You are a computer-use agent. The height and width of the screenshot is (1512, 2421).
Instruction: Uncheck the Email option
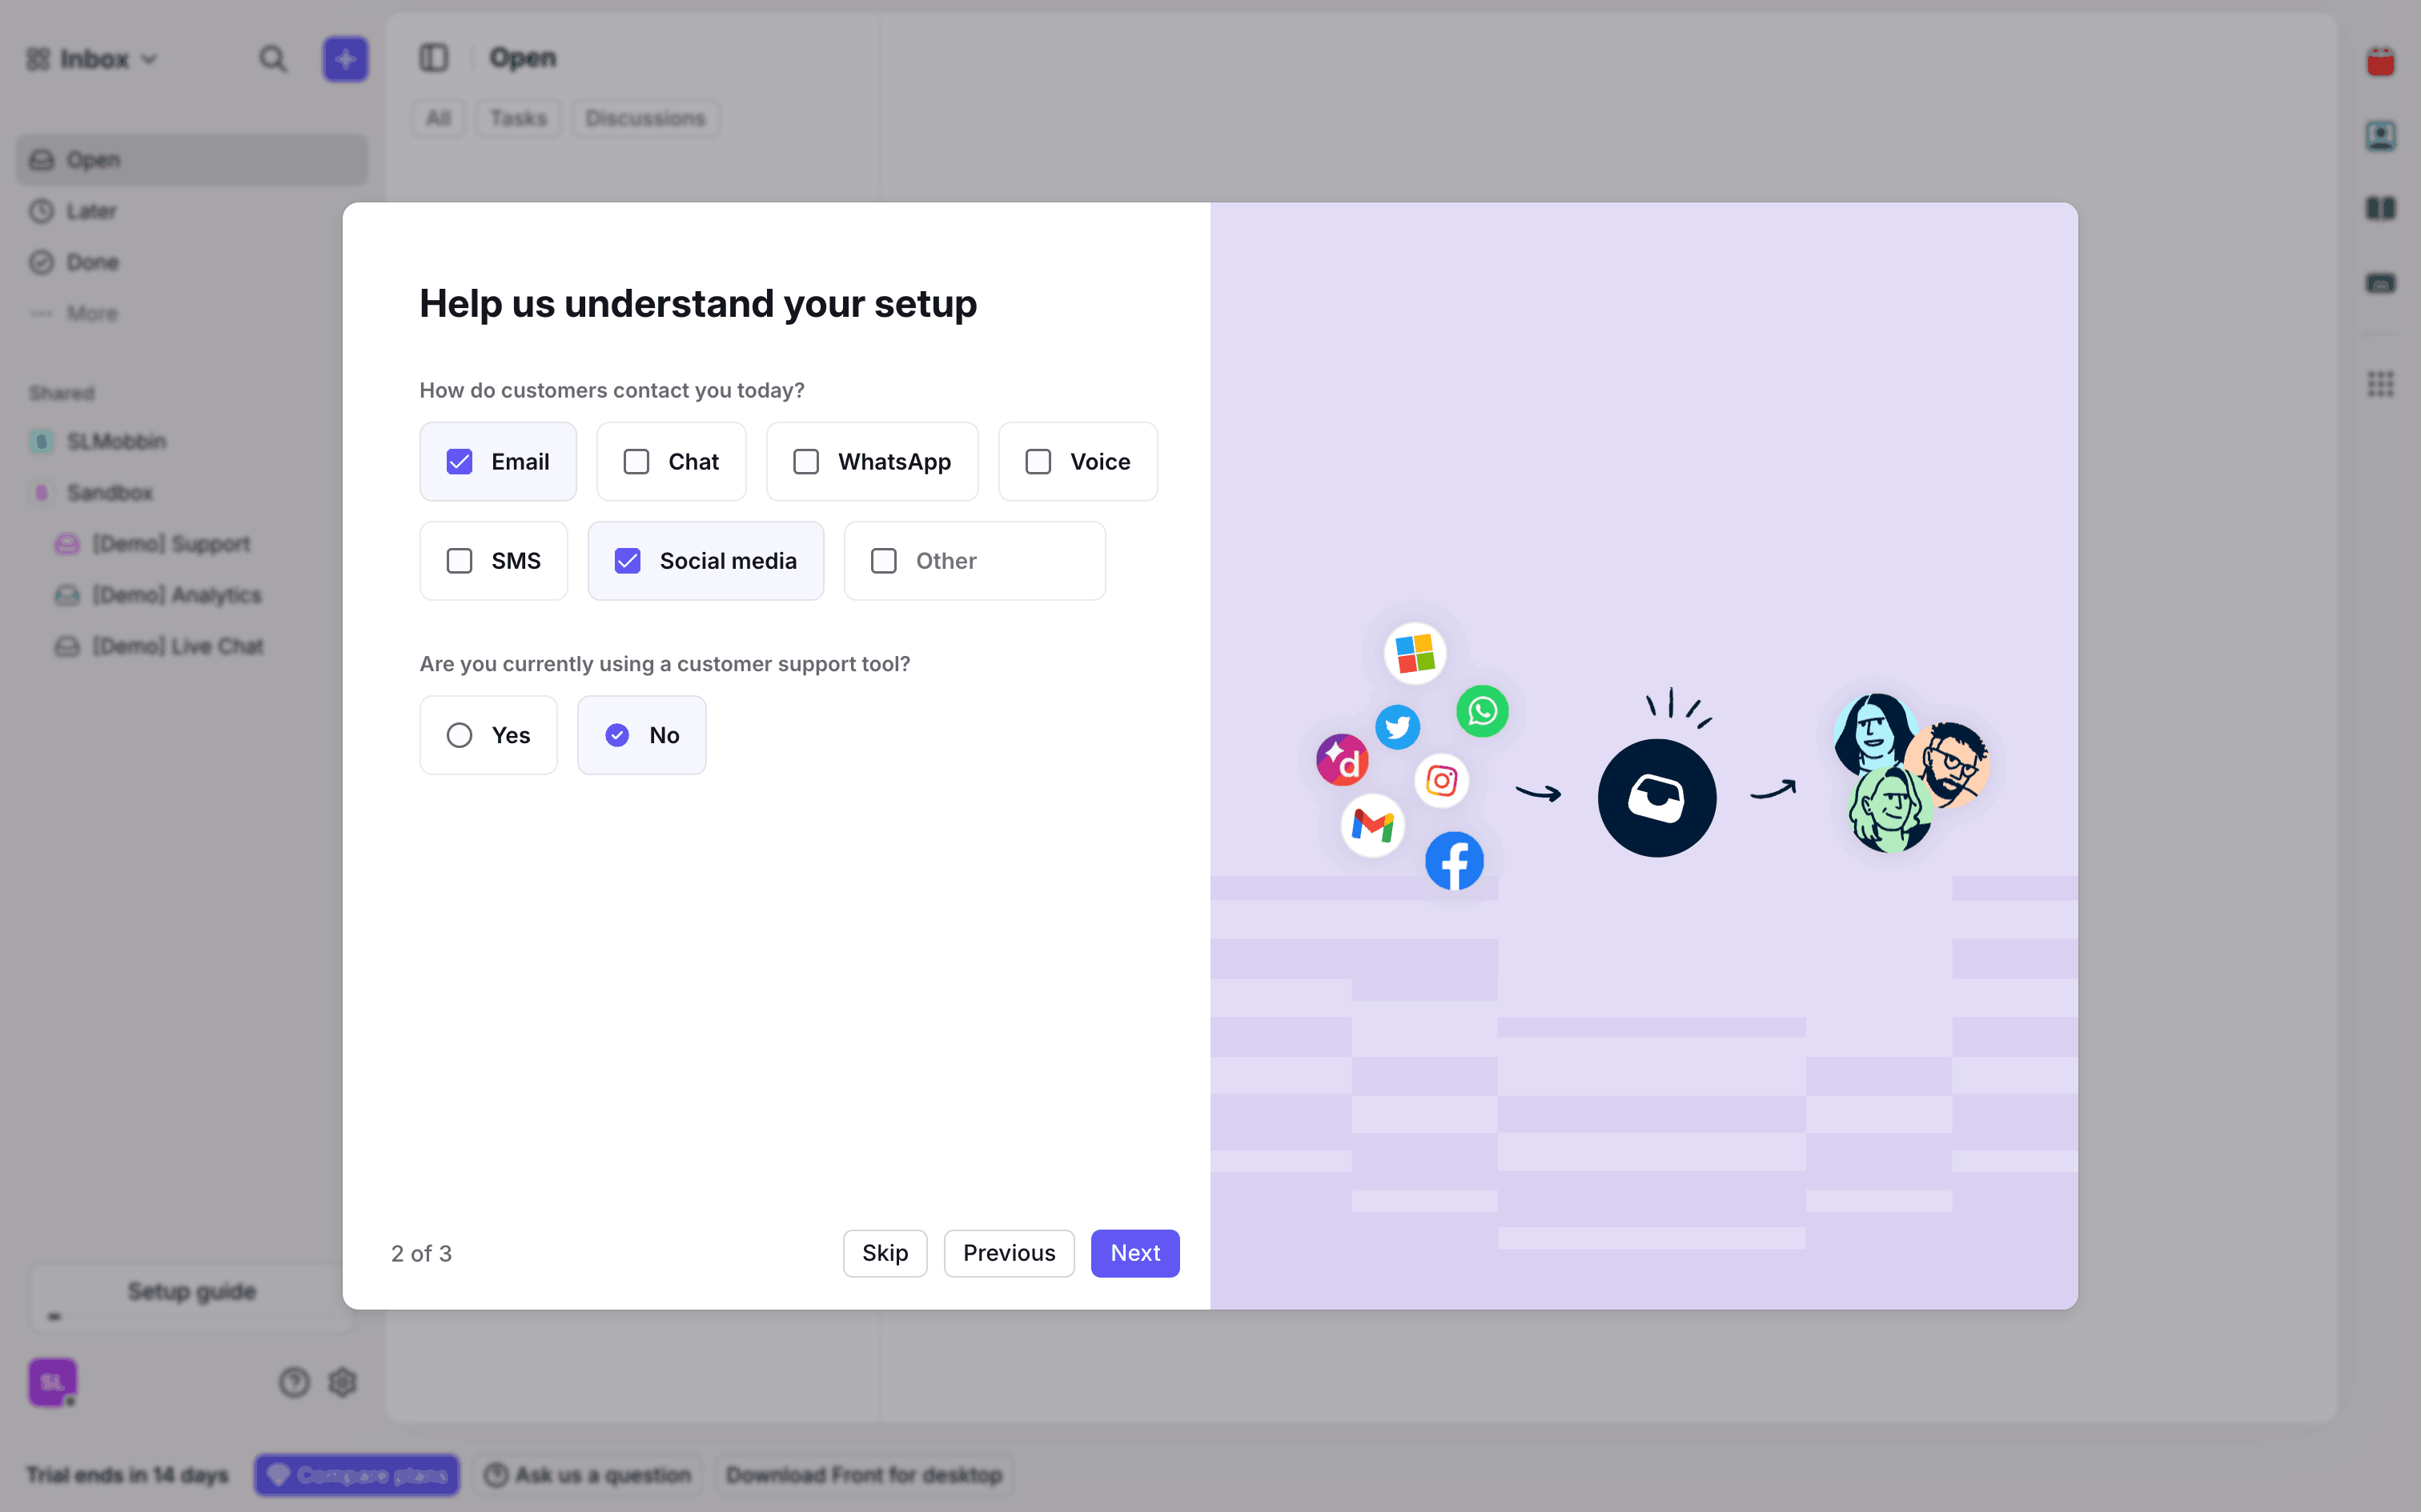pyautogui.click(x=460, y=462)
